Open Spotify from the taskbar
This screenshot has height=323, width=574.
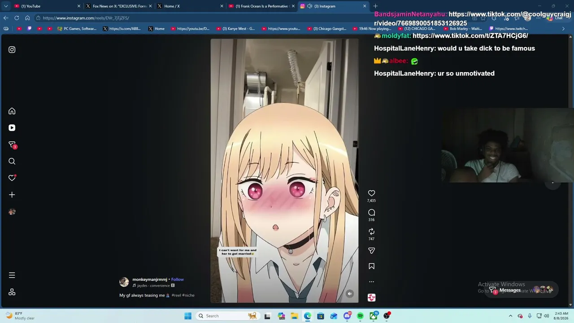(360, 316)
